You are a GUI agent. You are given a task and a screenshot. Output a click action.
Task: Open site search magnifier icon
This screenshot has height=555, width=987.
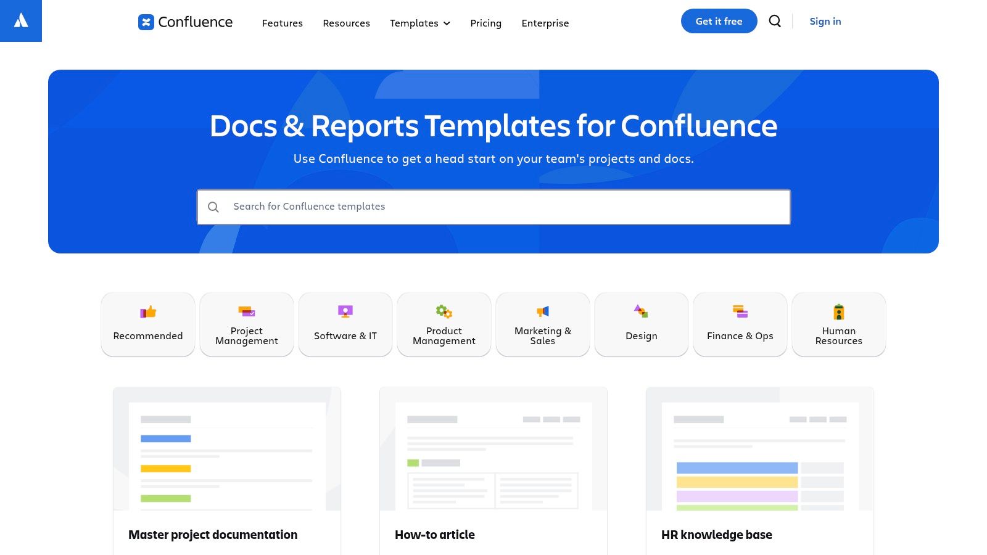point(775,22)
